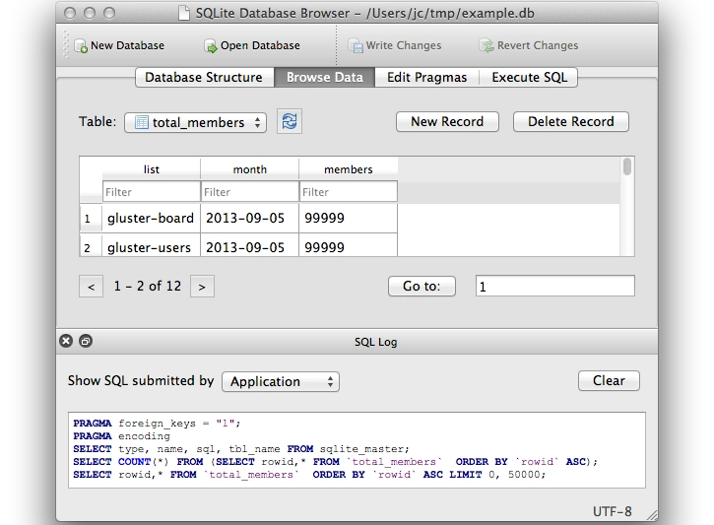This screenshot has height=525, width=714.
Task: Open the Show SQL submitted by Application dropdown
Action: coord(281,381)
